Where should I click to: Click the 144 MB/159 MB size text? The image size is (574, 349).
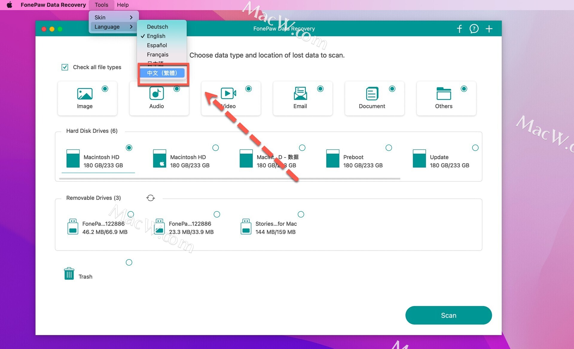(x=275, y=232)
